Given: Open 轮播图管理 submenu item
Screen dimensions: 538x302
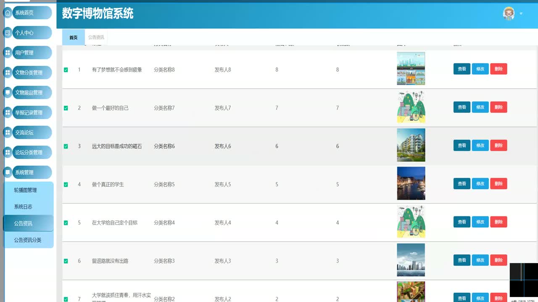Looking at the screenshot, I should click(x=28, y=190).
